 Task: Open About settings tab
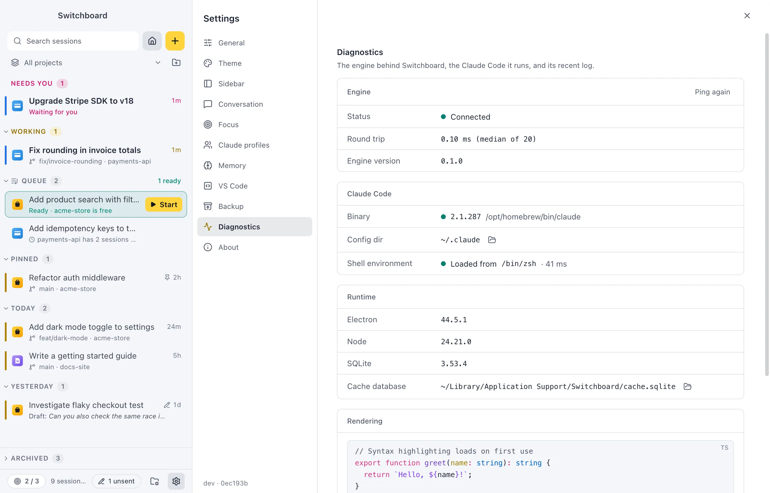tap(255, 247)
